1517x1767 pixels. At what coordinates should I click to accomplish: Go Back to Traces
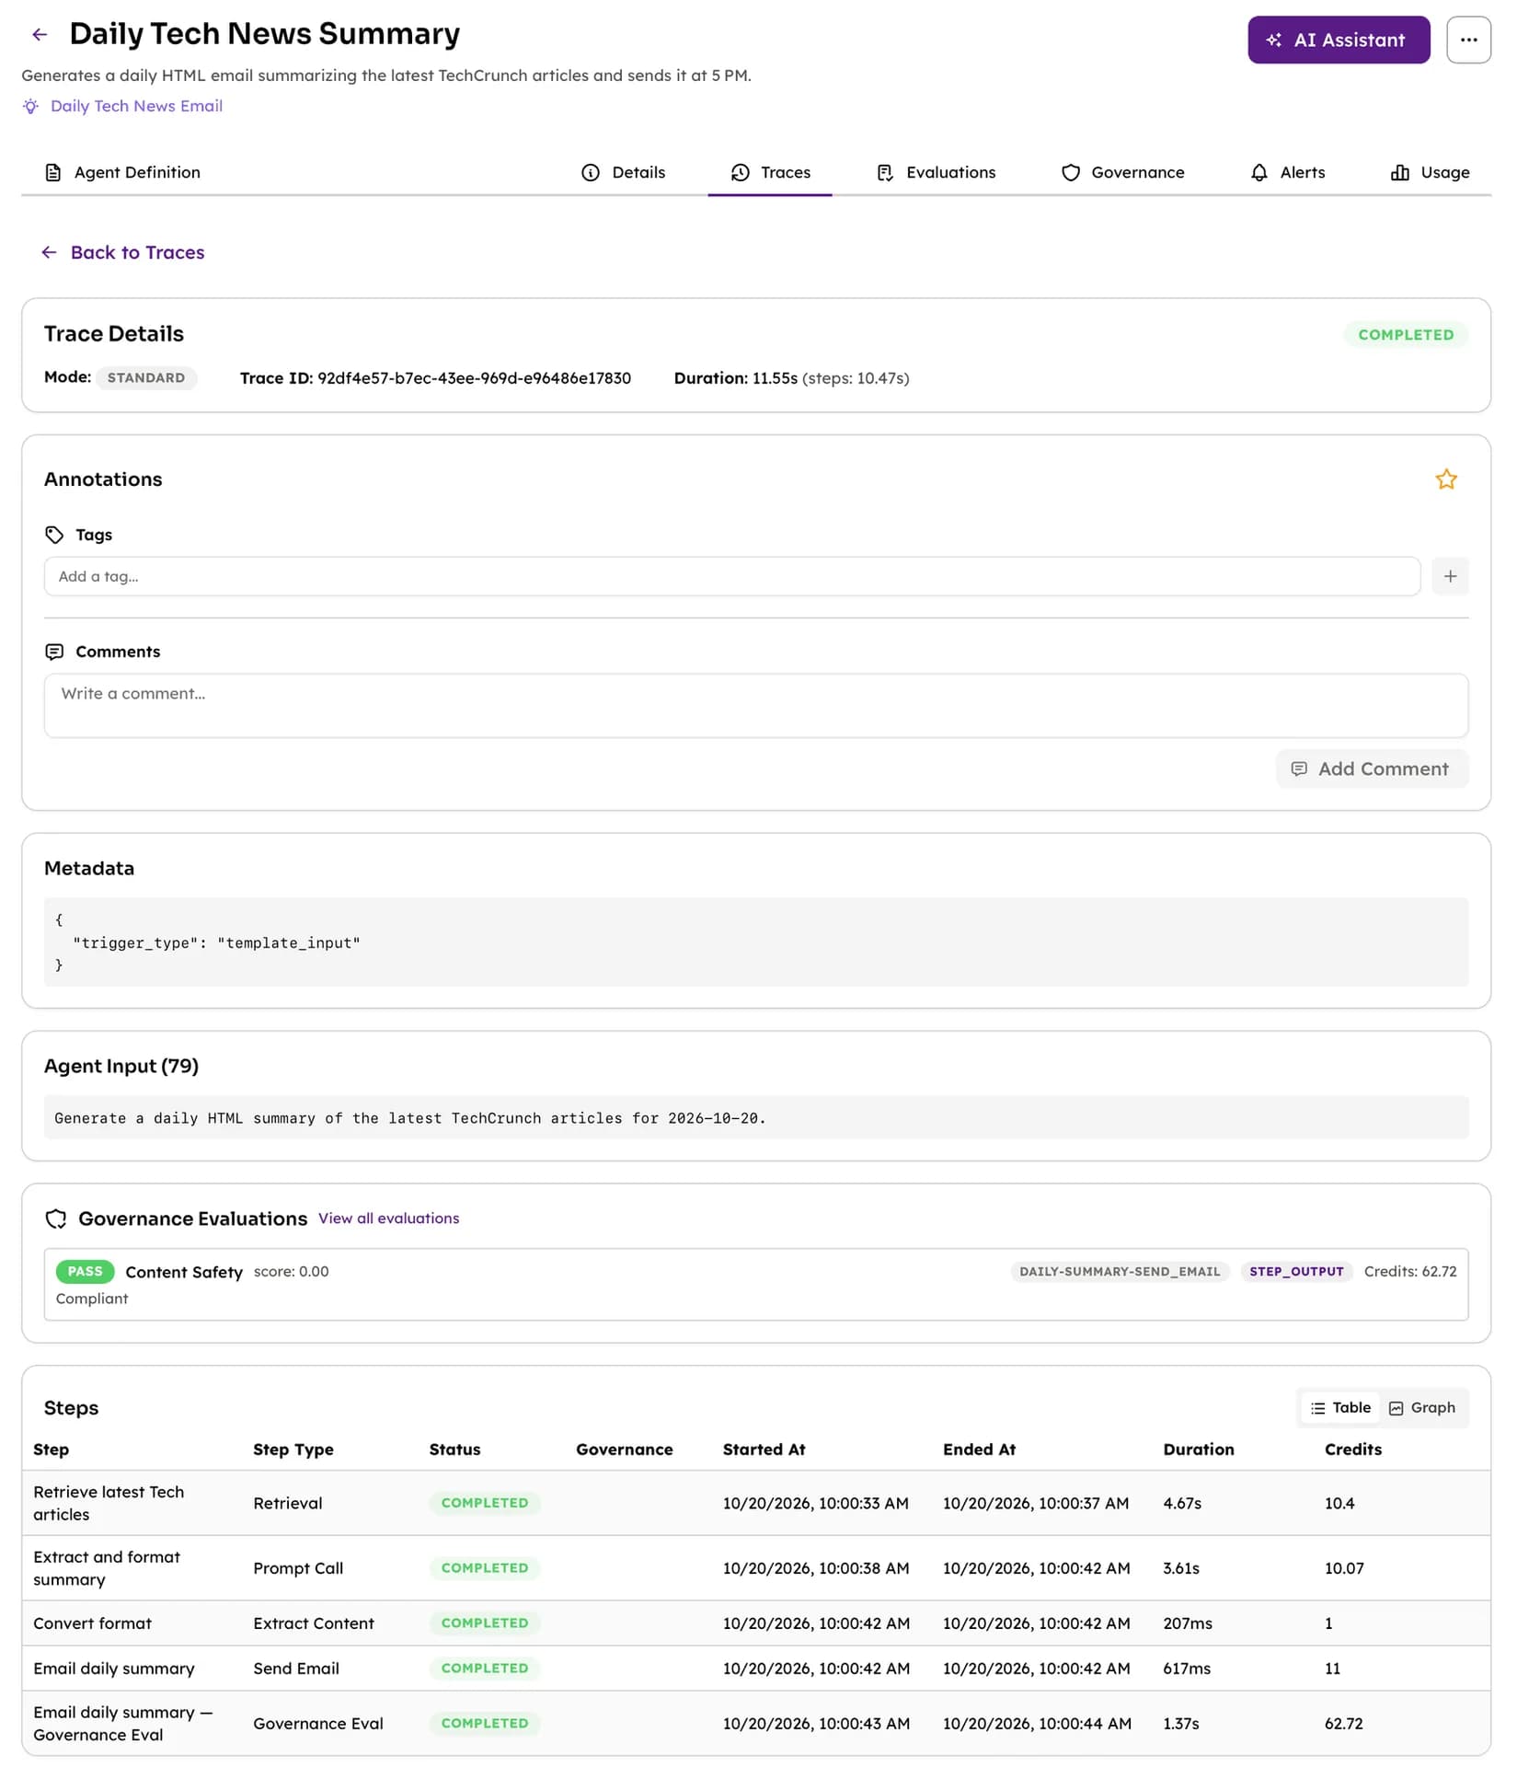tap(122, 252)
